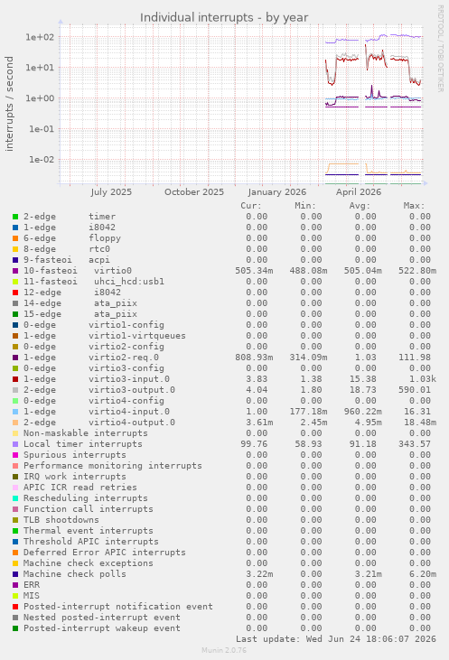Click the peach virtio4-output.0 legend swatch
This screenshot has width=449, height=660.
[15, 423]
